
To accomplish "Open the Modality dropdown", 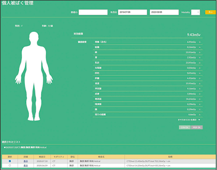I will (x=195, y=12).
